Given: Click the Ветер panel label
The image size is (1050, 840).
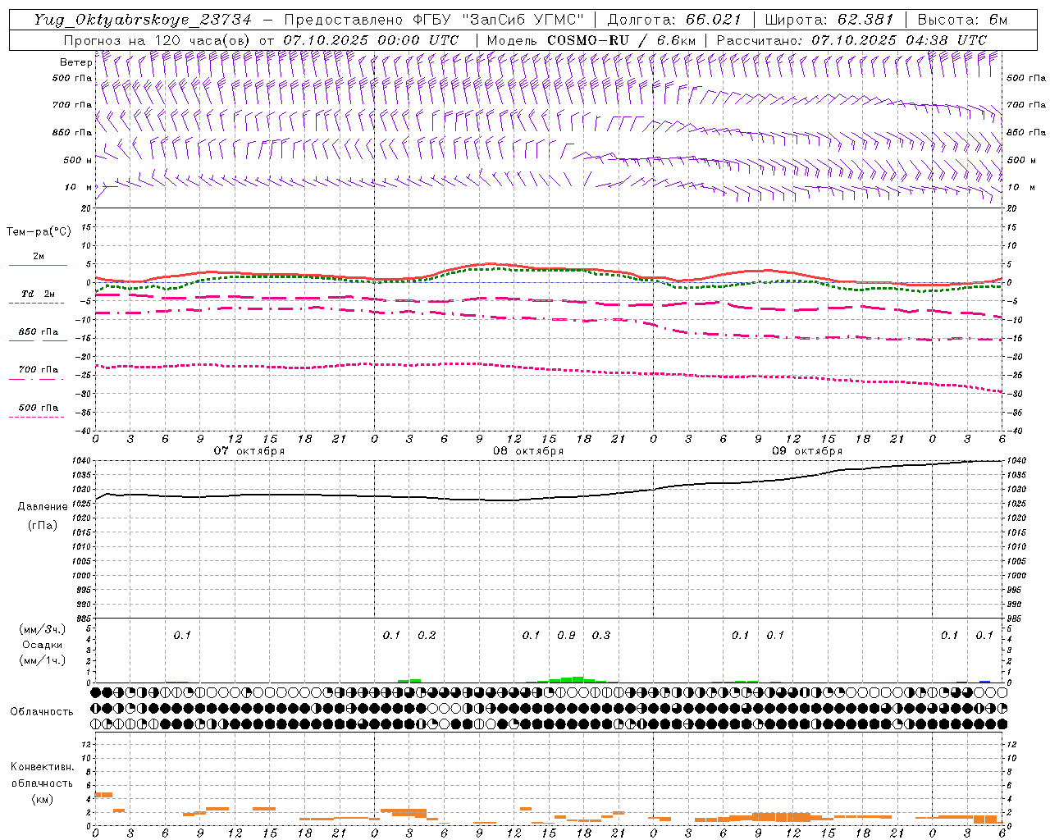Looking at the screenshot, I should tap(75, 62).
